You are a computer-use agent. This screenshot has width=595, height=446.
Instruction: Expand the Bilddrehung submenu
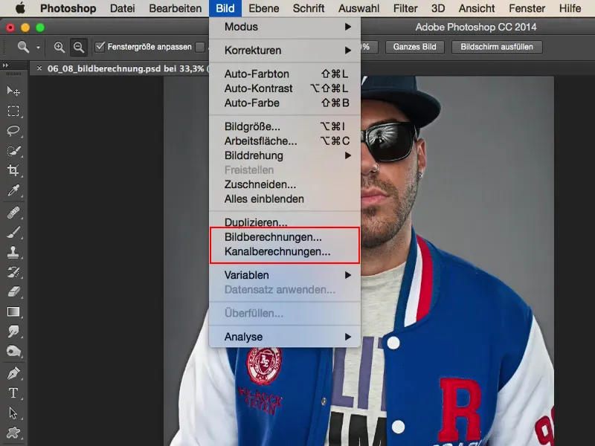[285, 155]
